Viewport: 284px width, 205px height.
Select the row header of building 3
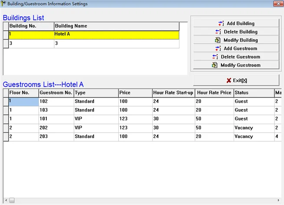pos(6,44)
